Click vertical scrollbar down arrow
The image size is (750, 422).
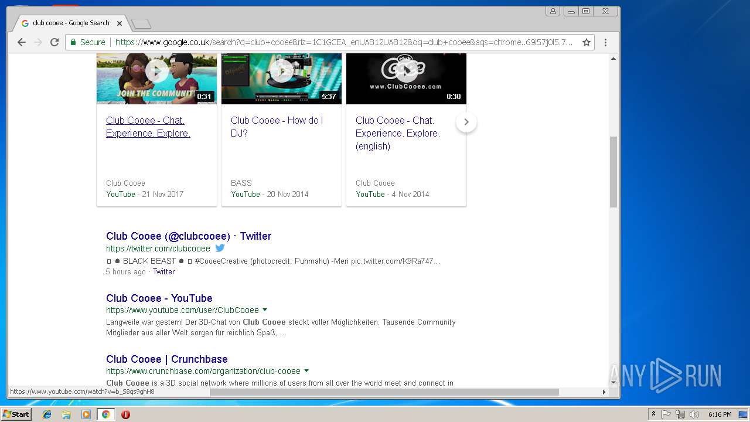pos(613,382)
